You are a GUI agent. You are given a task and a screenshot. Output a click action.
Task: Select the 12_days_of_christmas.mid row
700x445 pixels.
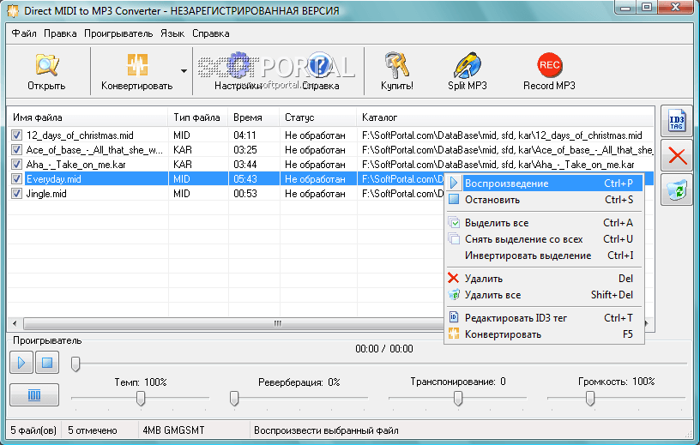[x=330, y=135]
